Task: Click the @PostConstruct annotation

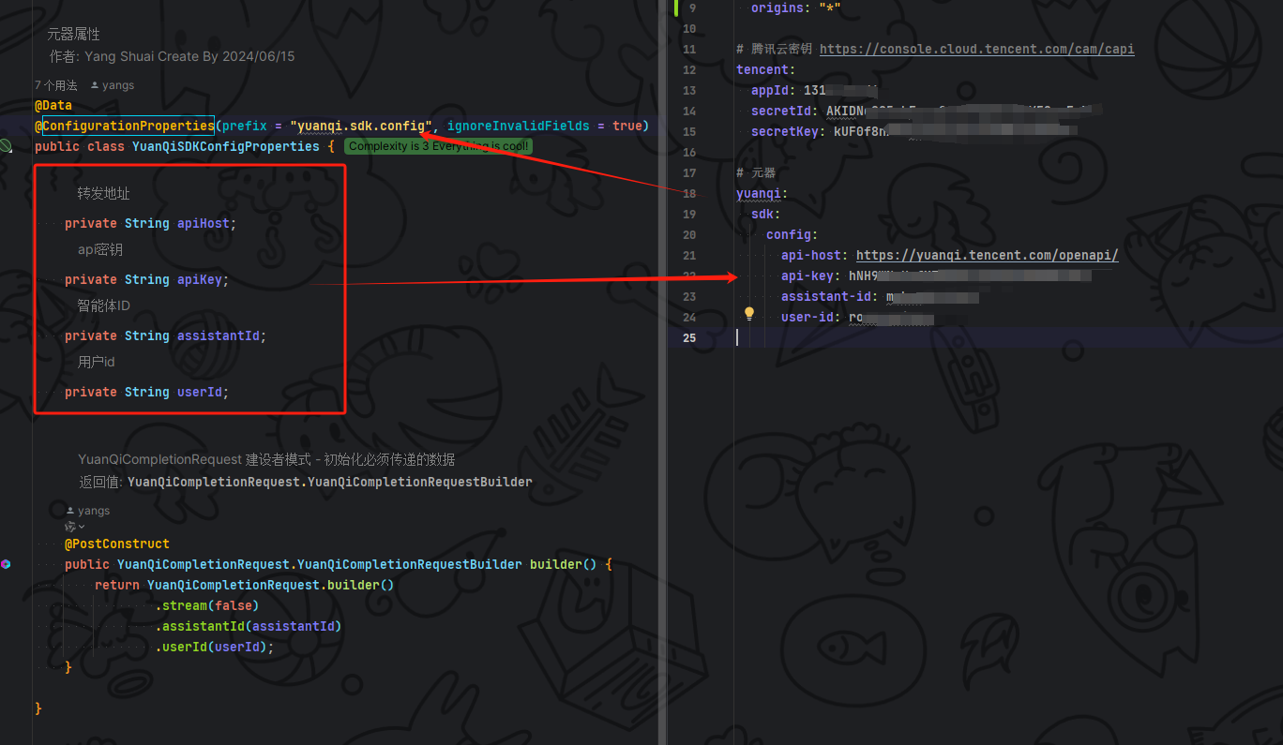Action: tap(117, 544)
